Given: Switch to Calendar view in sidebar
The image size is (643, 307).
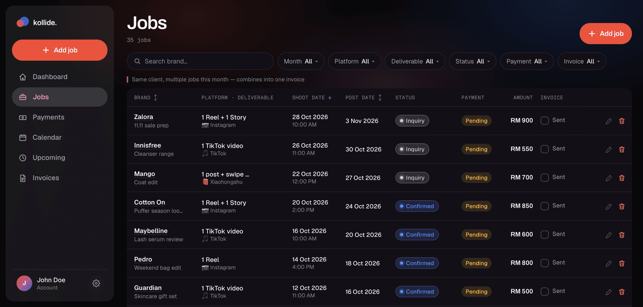Looking at the screenshot, I should tap(60, 137).
